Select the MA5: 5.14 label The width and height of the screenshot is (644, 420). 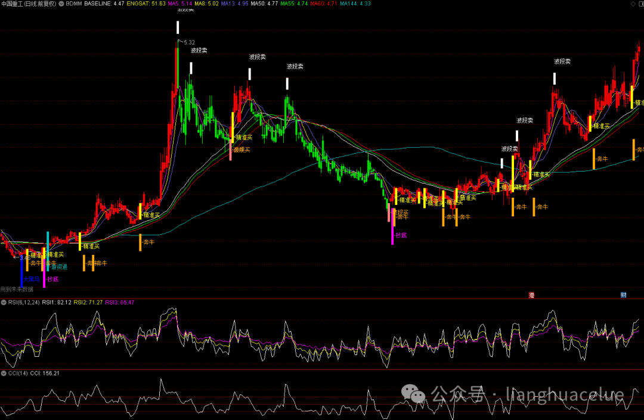180,4
